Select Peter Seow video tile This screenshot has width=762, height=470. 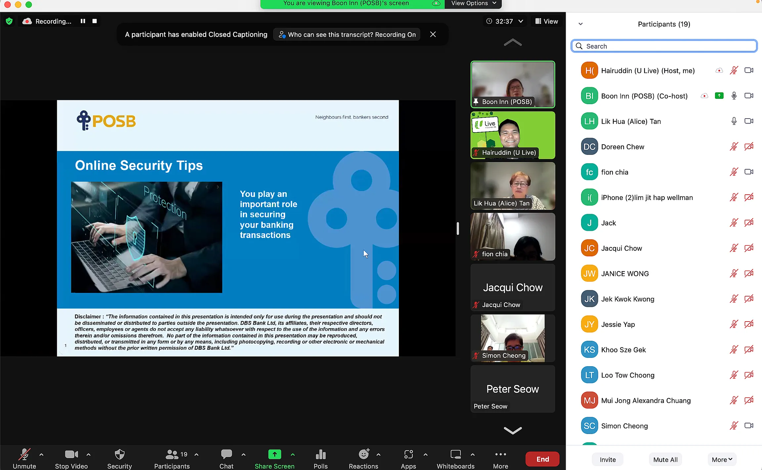point(513,389)
